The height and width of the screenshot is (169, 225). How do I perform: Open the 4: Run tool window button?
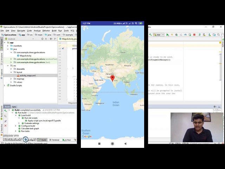pyautogui.click(x=67, y=140)
